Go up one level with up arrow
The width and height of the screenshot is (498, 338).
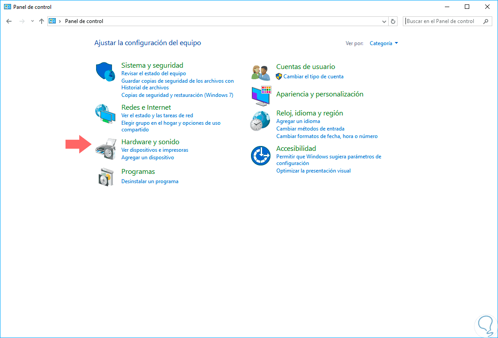pos(41,21)
